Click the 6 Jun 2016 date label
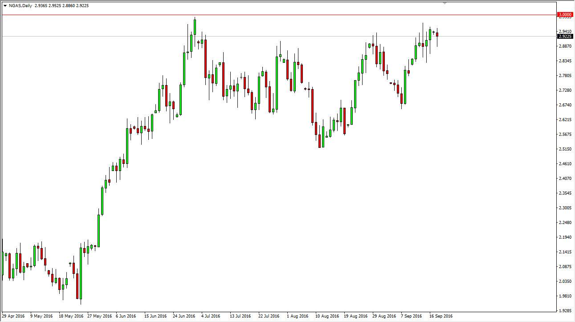The width and height of the screenshot is (575, 322). pos(126,316)
